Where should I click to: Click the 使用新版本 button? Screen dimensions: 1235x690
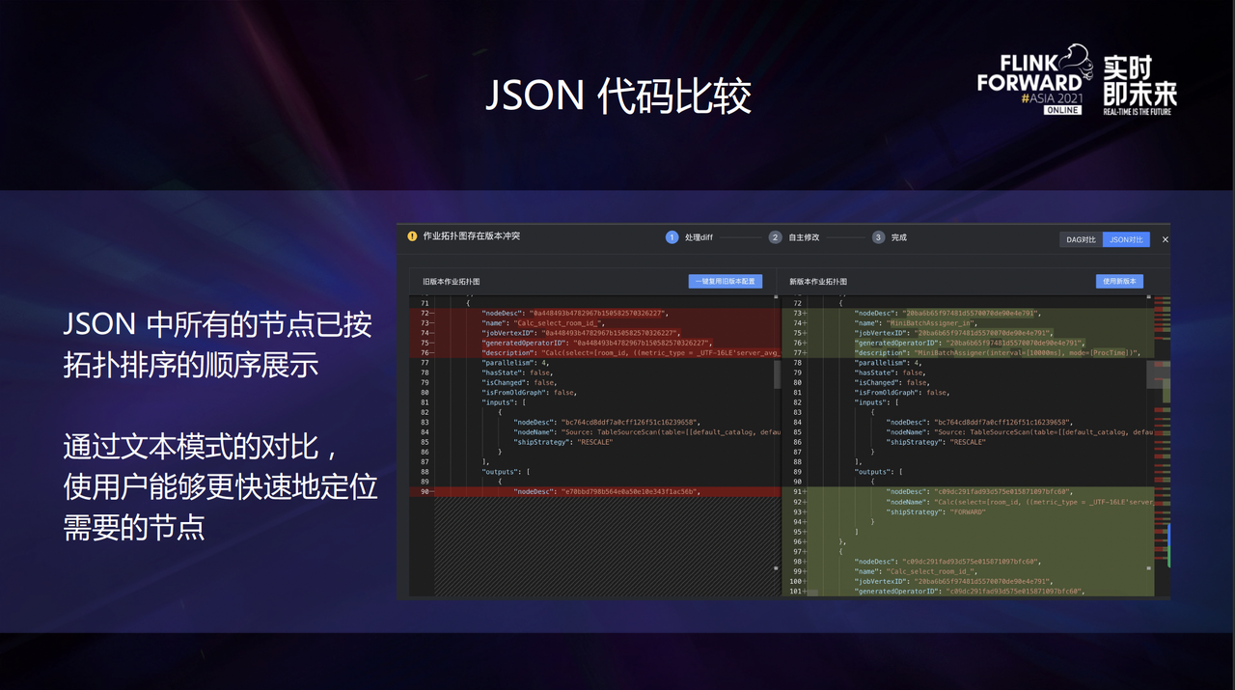[x=1119, y=281]
